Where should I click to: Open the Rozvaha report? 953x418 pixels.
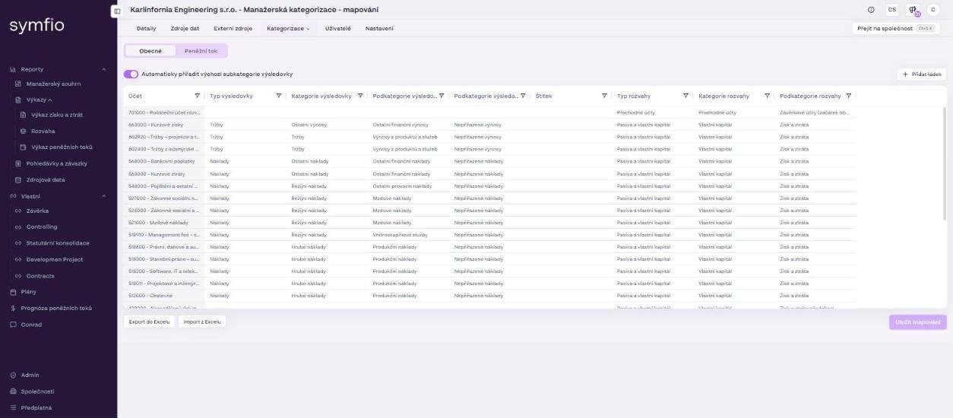[43, 131]
